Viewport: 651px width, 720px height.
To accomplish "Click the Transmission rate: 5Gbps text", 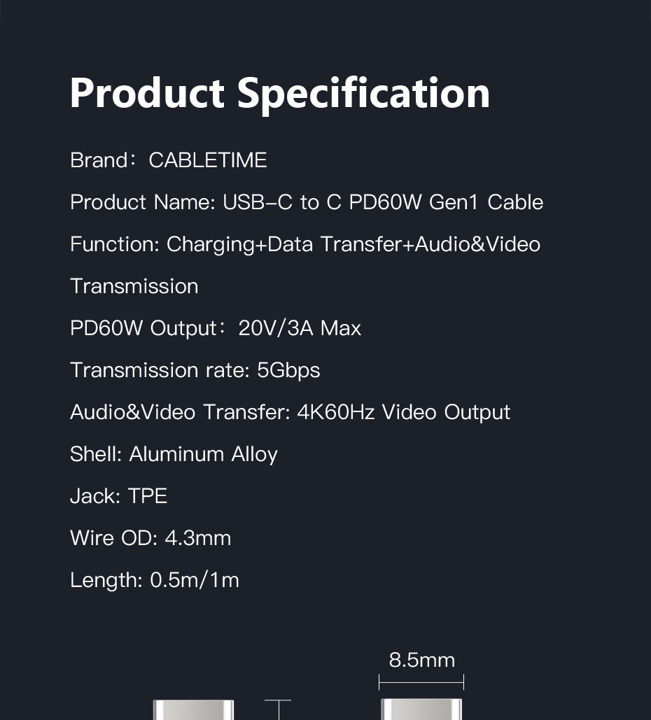I will tap(195, 370).
